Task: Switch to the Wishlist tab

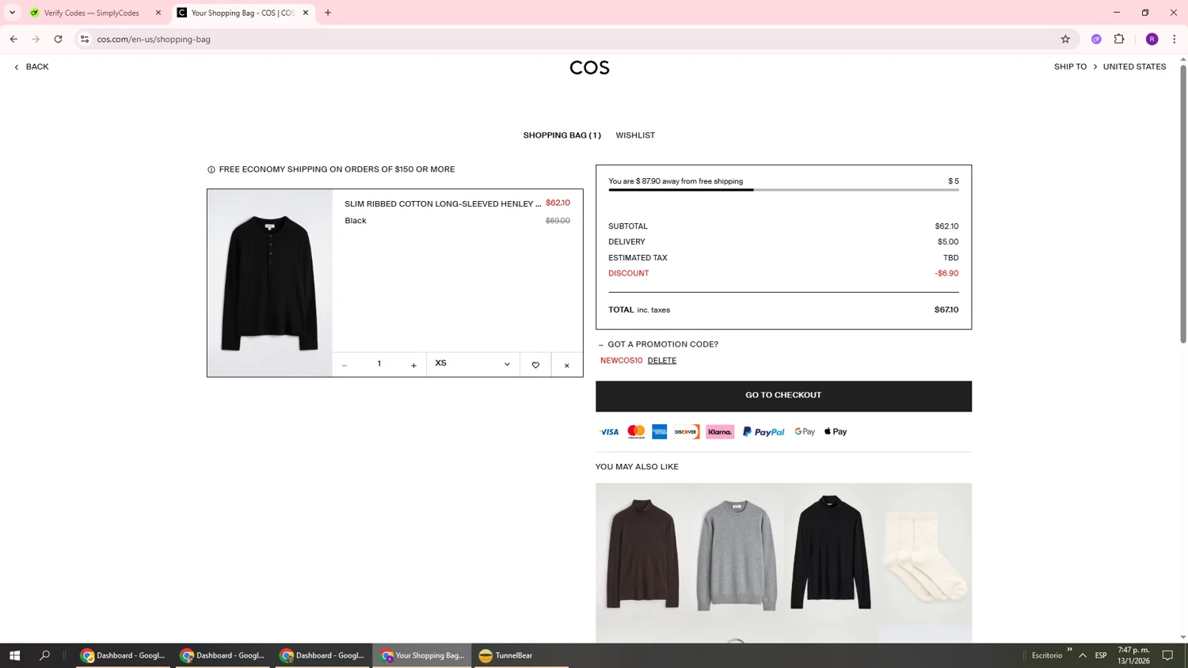Action: [x=635, y=135]
